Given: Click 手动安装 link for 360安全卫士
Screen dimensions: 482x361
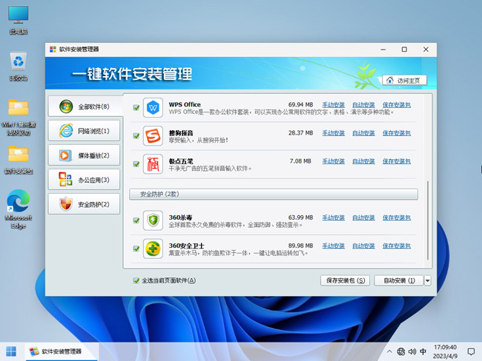Looking at the screenshot, I should (334, 246).
